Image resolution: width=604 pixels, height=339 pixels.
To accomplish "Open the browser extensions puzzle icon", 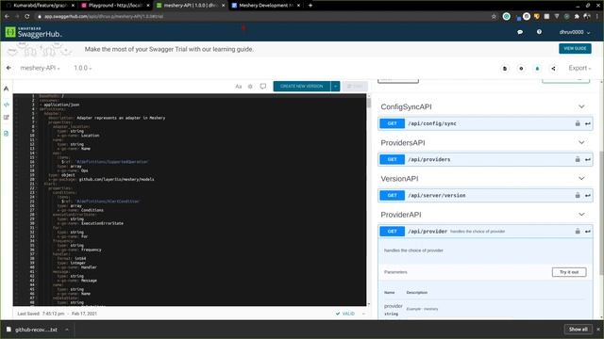I will (x=577, y=17).
